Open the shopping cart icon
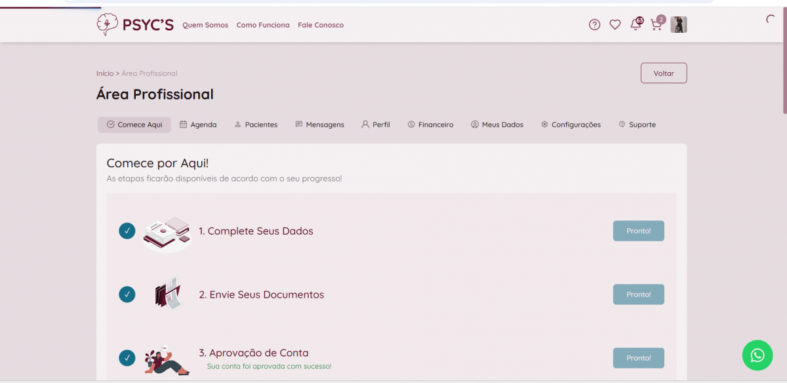787x383 pixels. pyautogui.click(x=656, y=25)
